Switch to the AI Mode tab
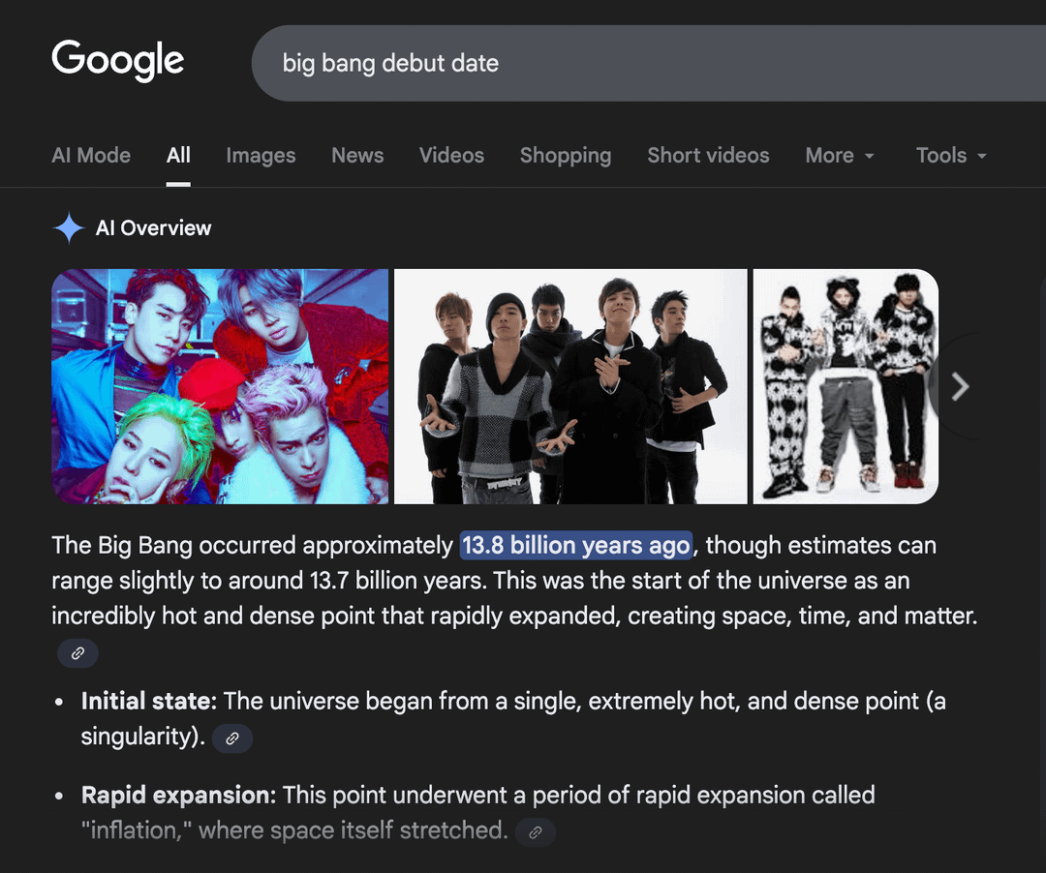Screen dimensions: 1046x873 tap(91, 156)
